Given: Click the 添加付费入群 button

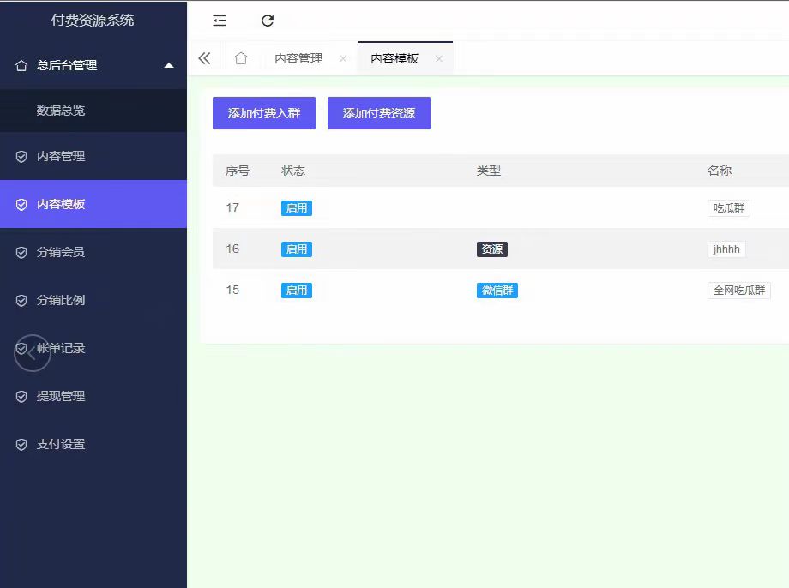Looking at the screenshot, I should 263,113.
